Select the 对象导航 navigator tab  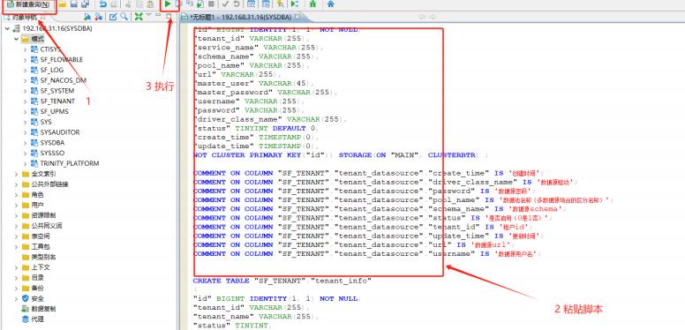click(24, 17)
